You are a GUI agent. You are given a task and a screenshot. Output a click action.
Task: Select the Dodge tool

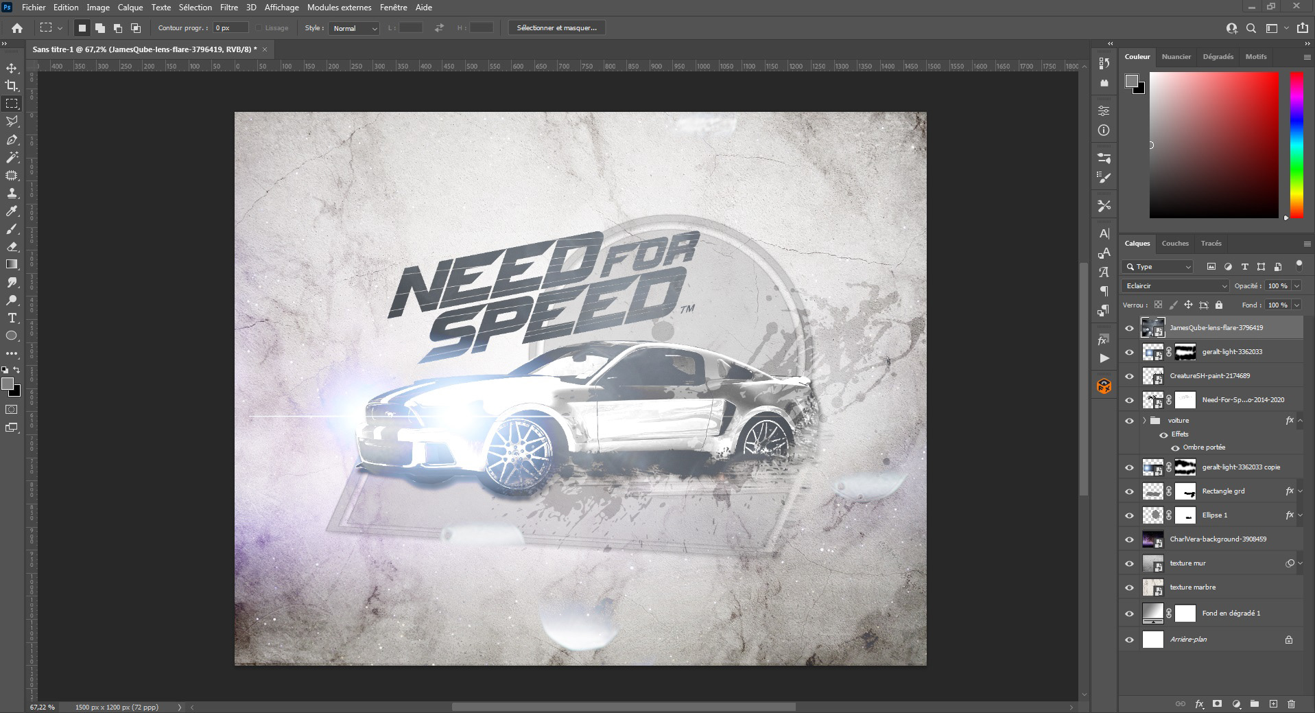click(12, 300)
